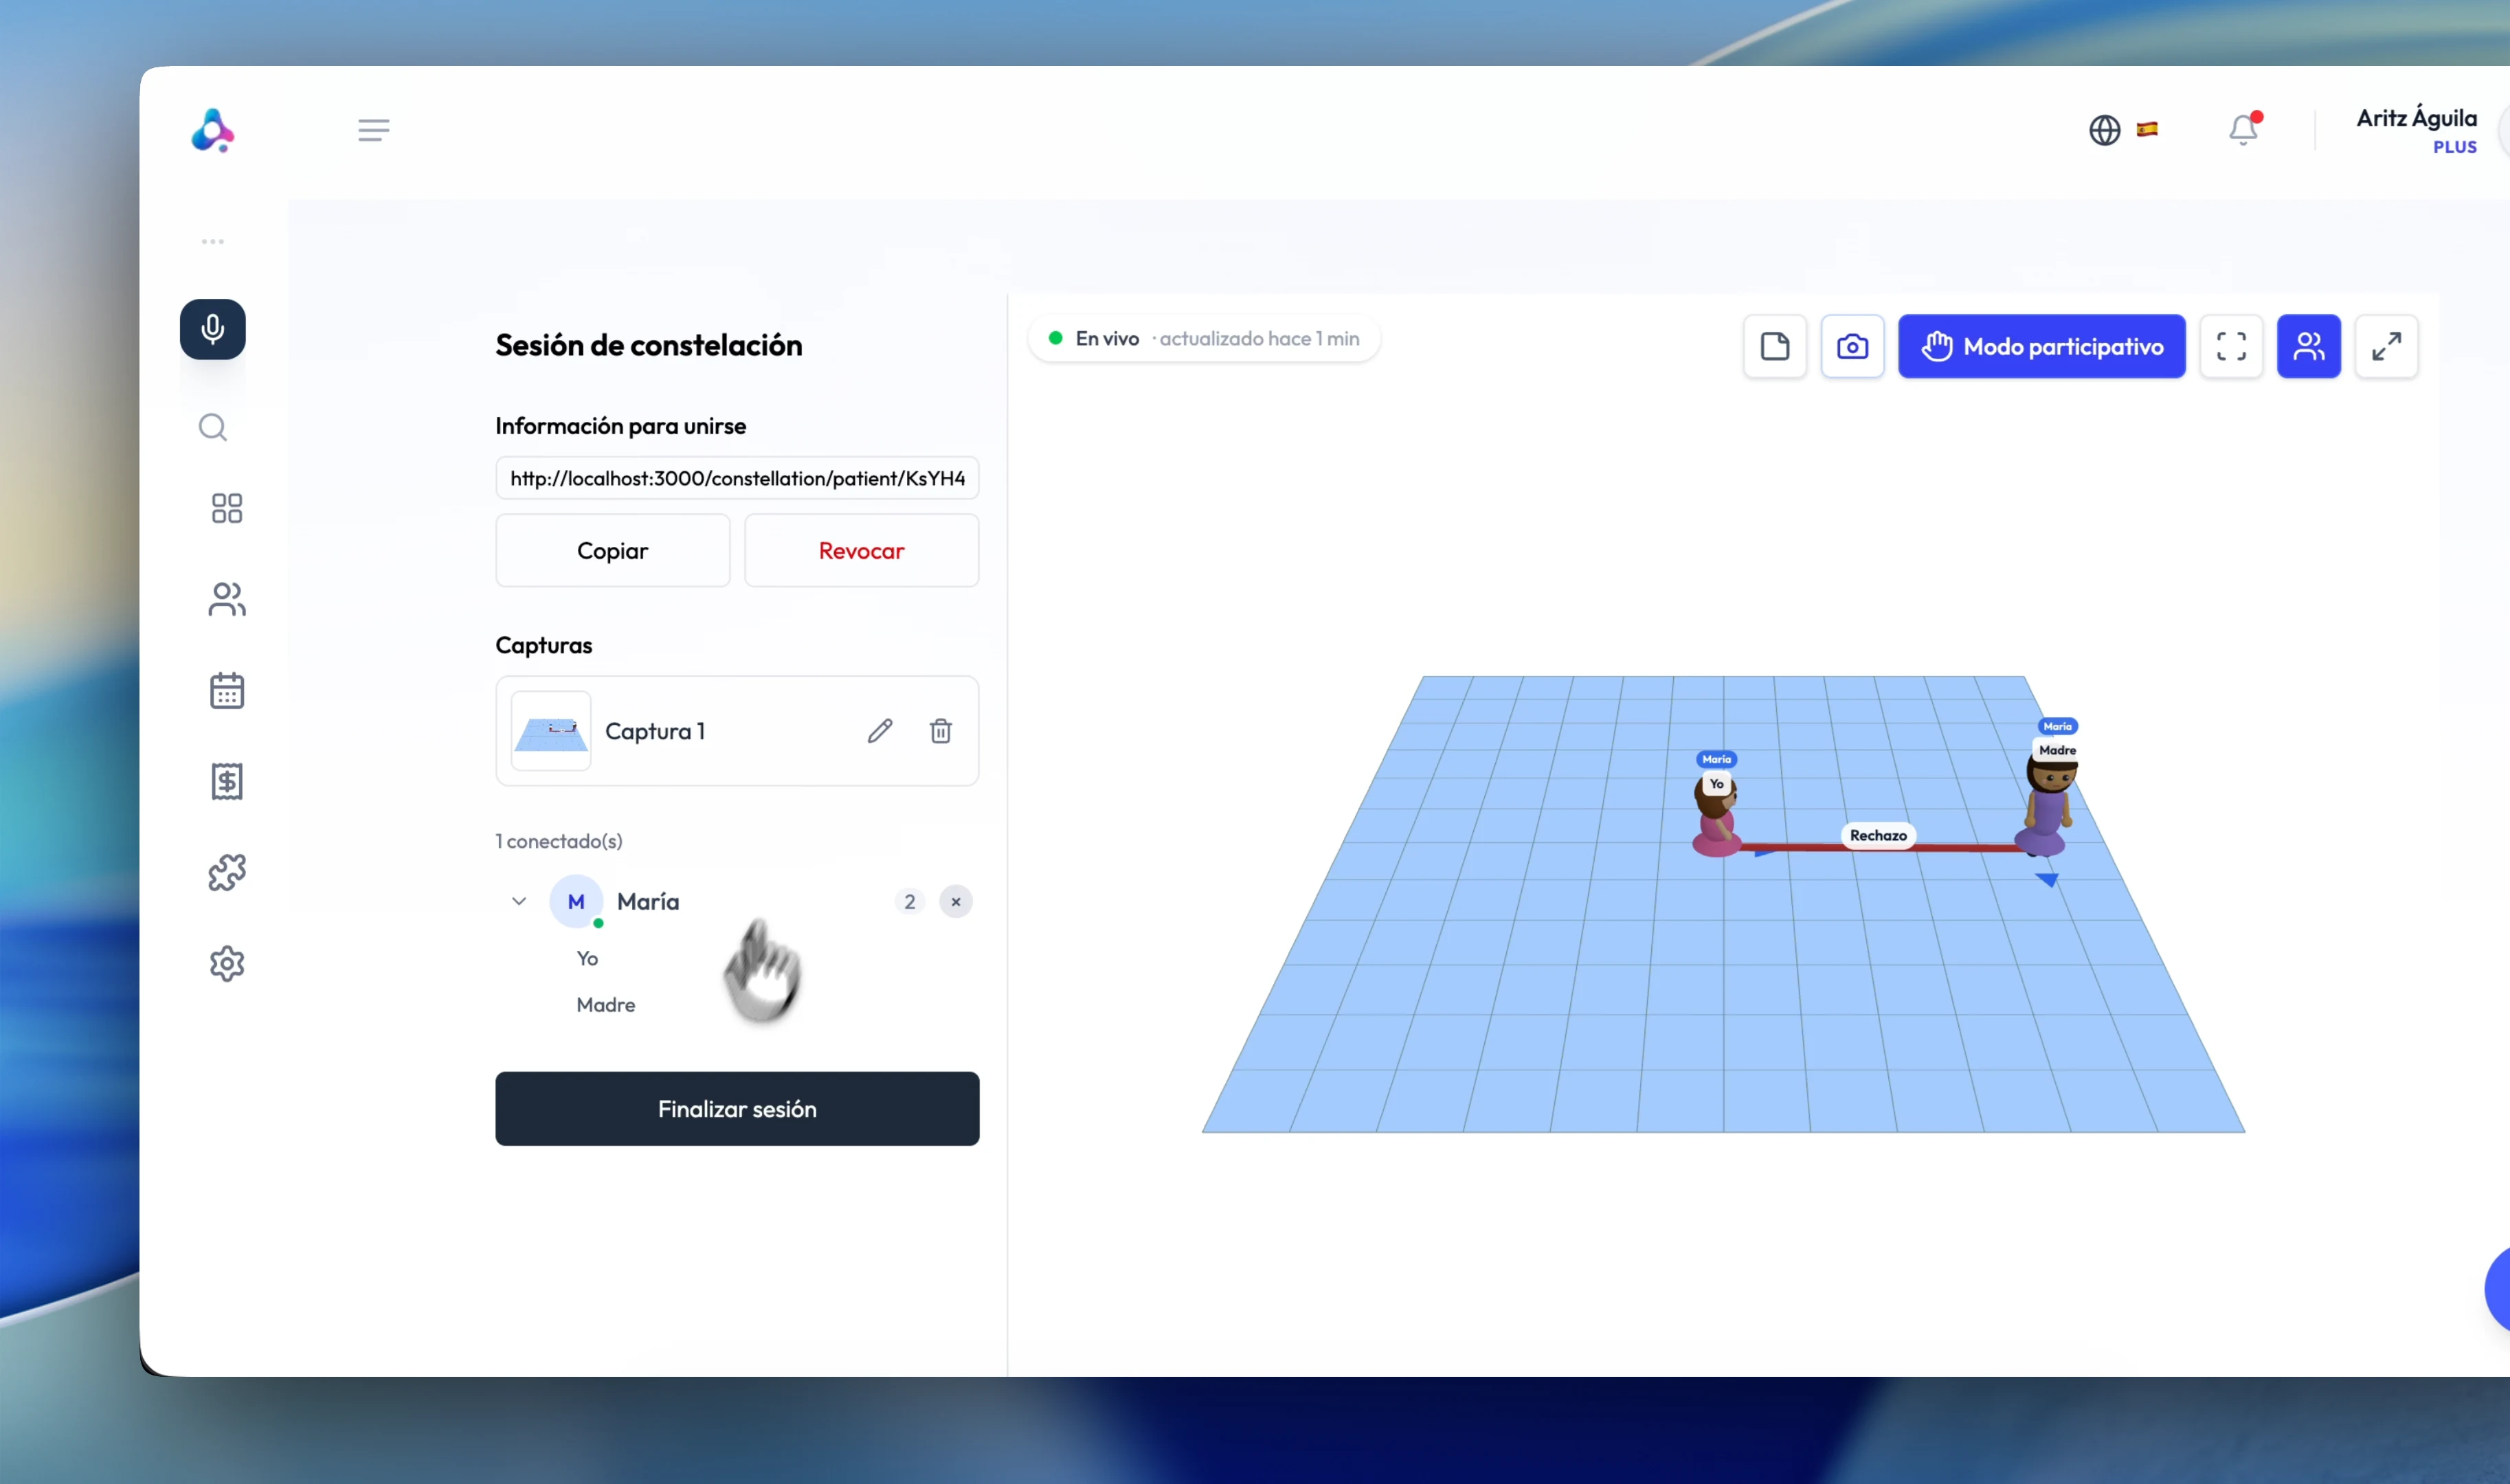
Task: Select the Yo list item
Action: point(587,958)
